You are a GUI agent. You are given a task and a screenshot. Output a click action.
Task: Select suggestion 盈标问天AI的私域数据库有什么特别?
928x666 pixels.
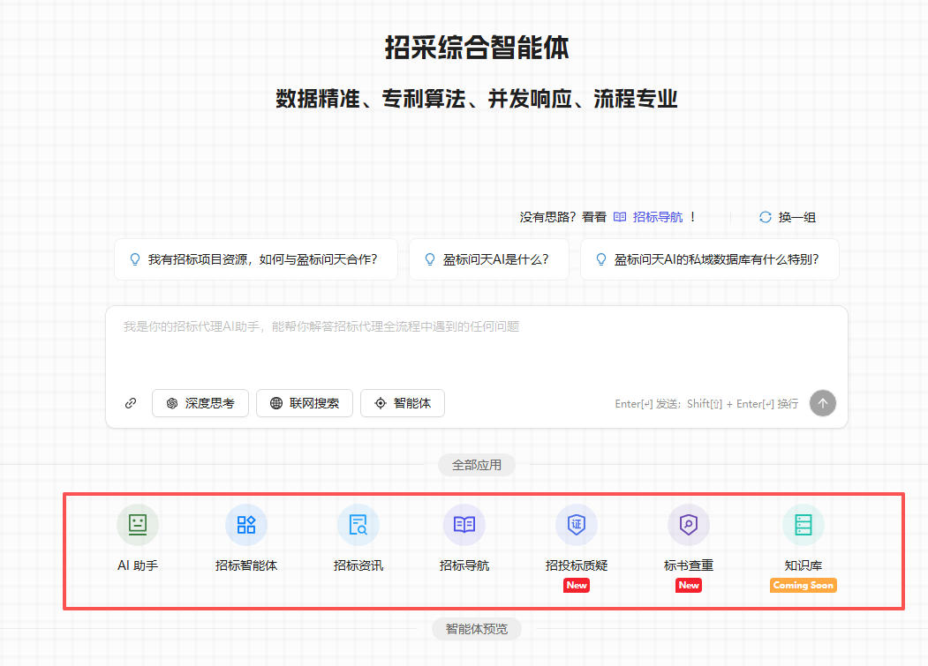click(x=710, y=259)
